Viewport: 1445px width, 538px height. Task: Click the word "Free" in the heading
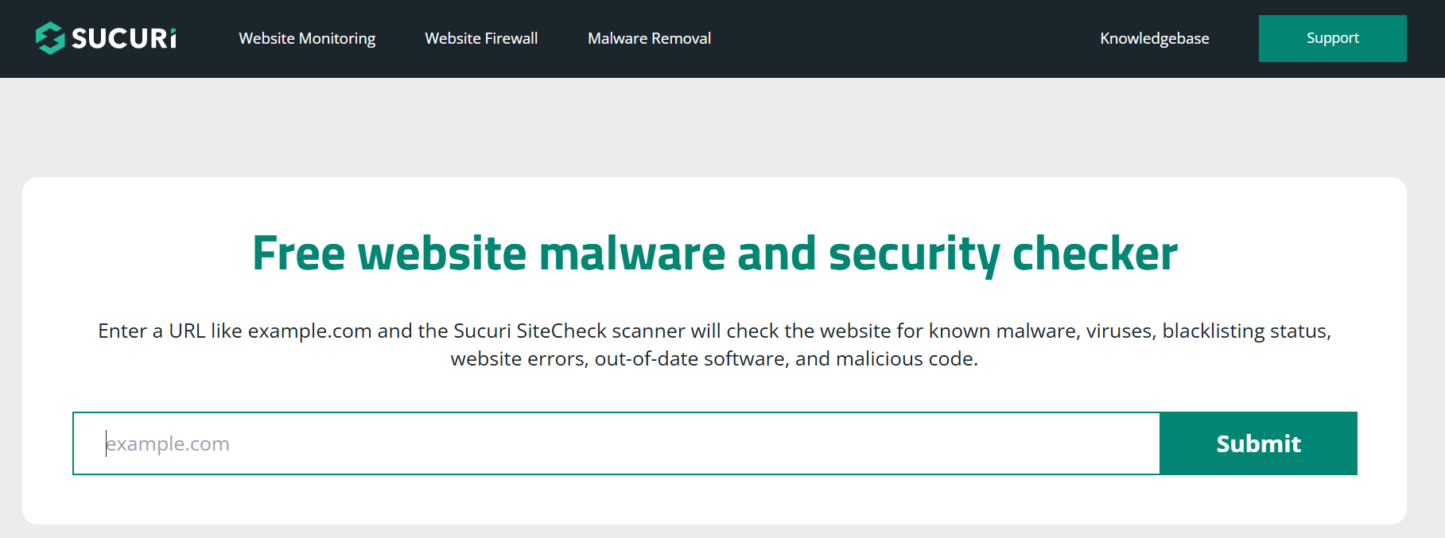pos(299,254)
